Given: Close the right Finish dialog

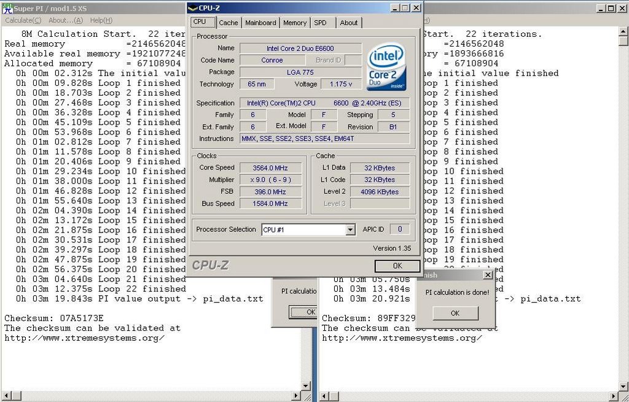Looking at the screenshot, I should click(x=488, y=275).
